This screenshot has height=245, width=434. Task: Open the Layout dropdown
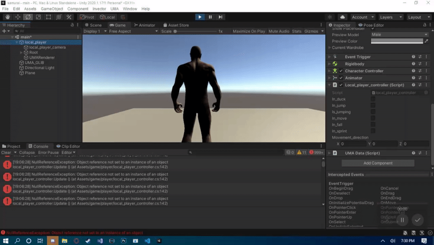[x=419, y=17]
